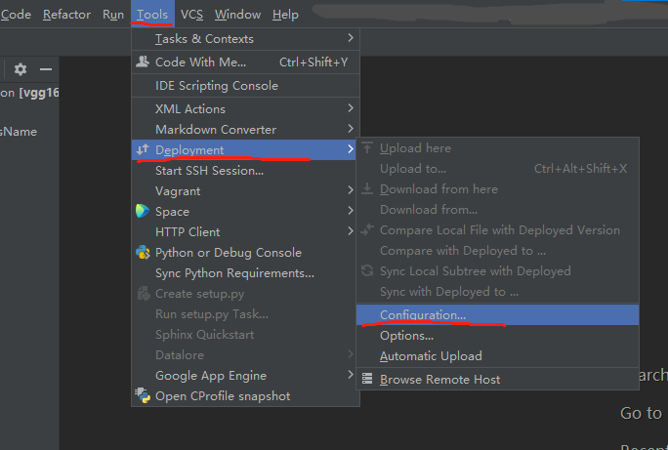Select Sync Python Requirements... item

coord(234,273)
